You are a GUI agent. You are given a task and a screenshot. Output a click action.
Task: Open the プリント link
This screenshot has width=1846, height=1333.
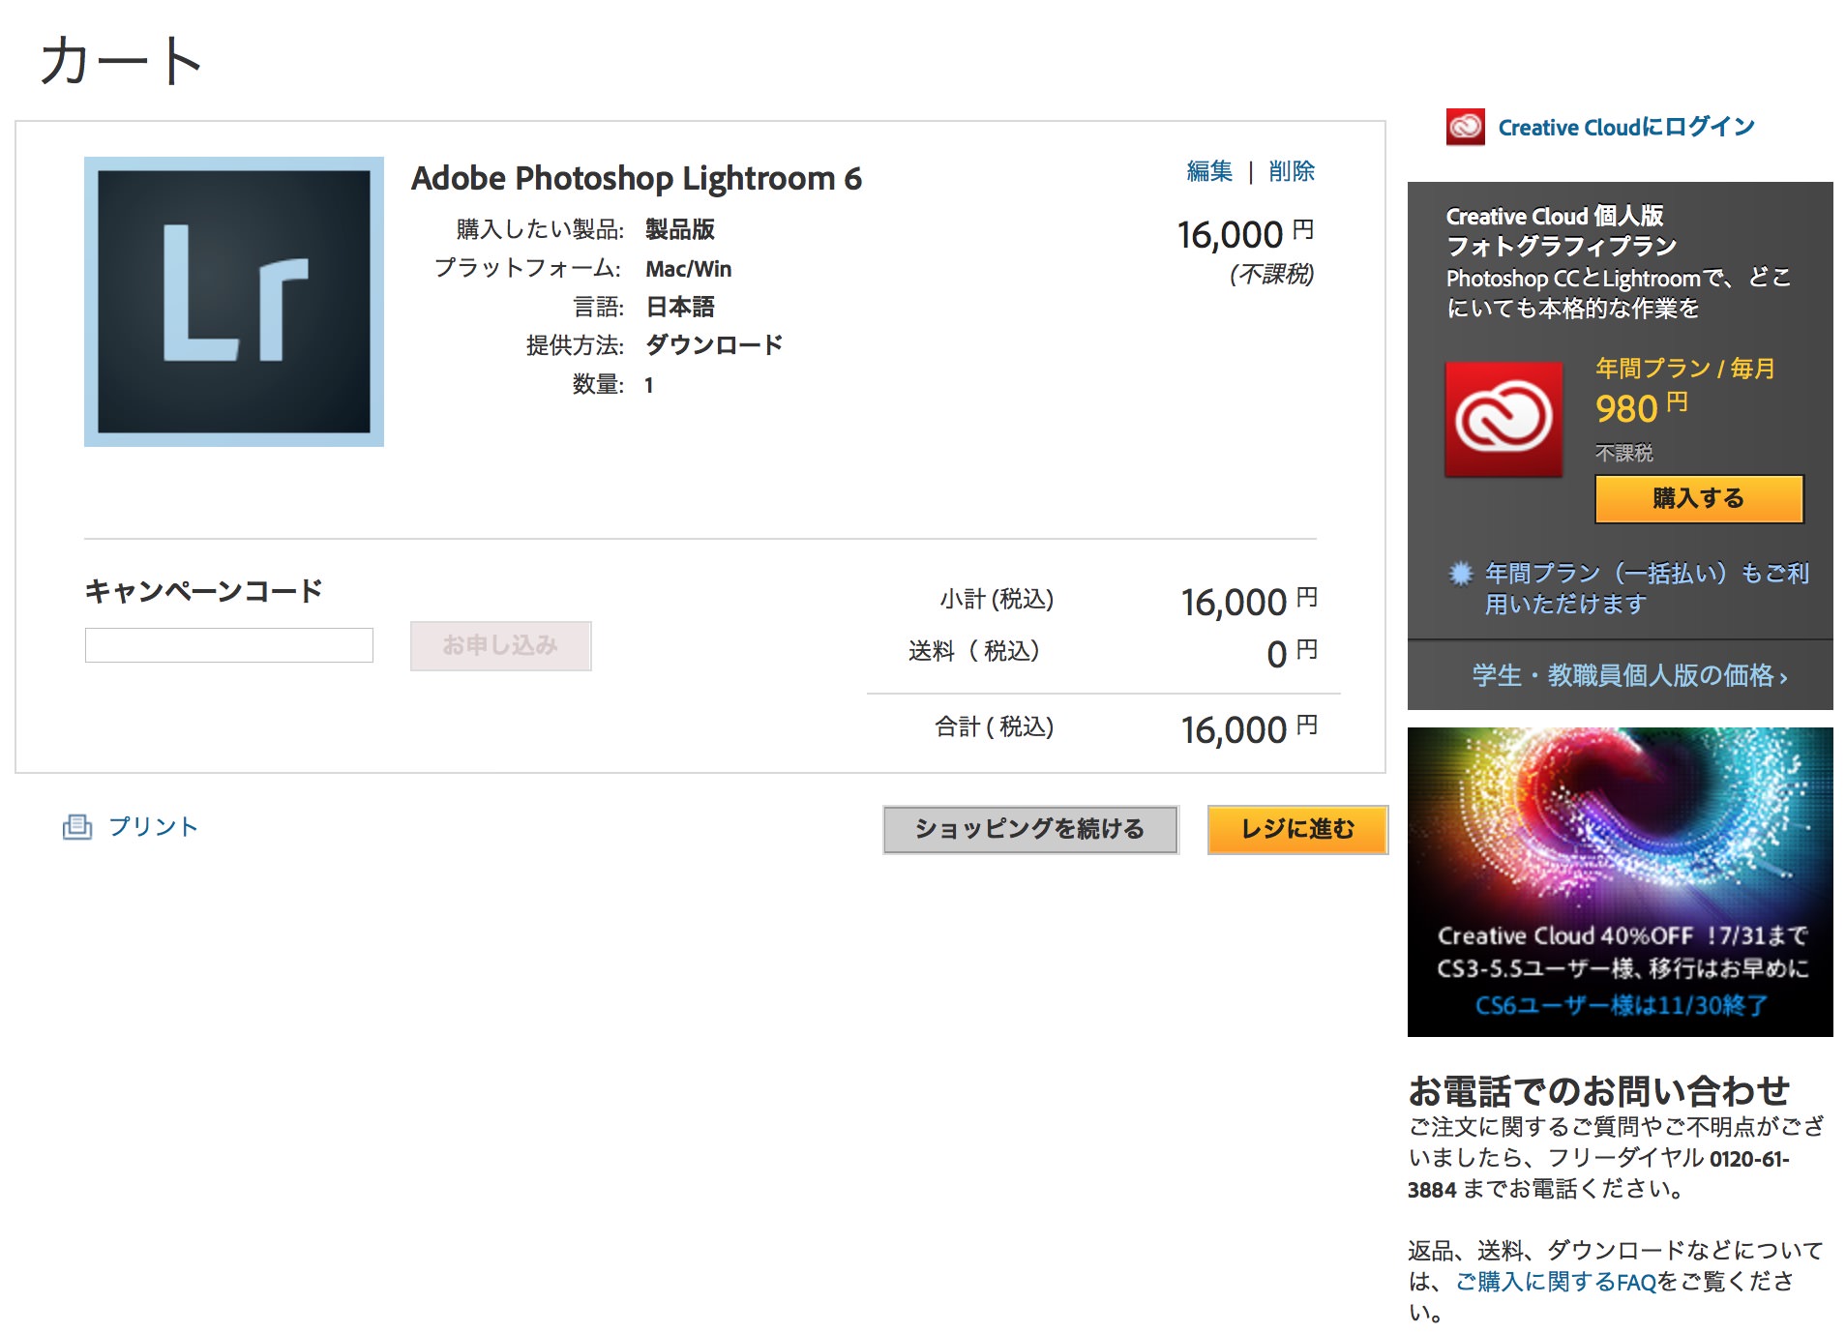153,826
